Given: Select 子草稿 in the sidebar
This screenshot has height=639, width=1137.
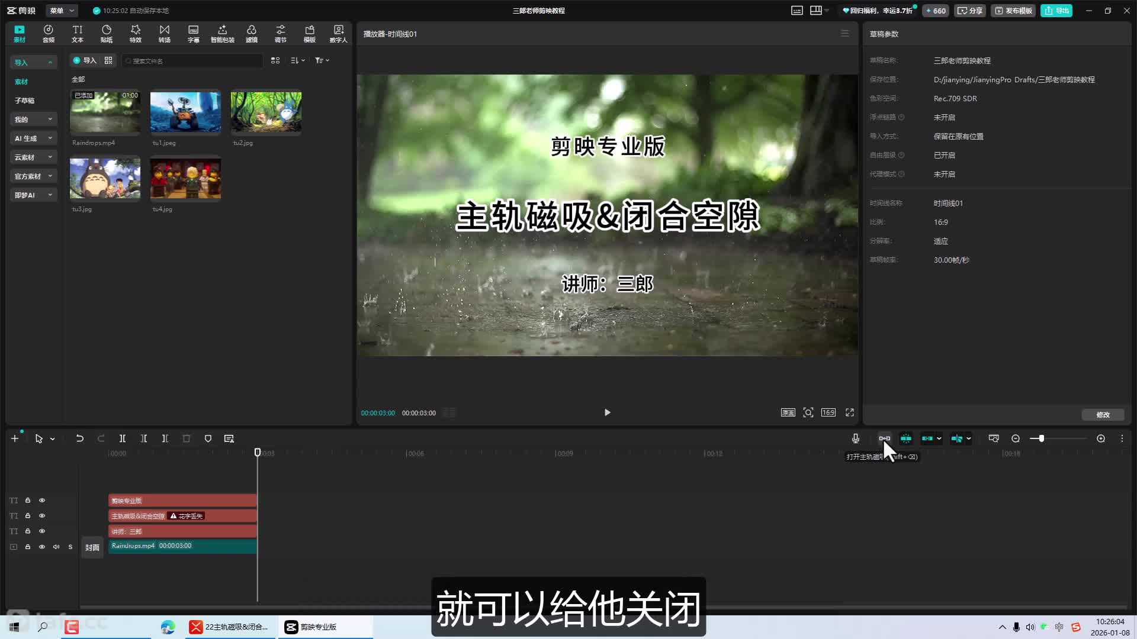Looking at the screenshot, I should pos(24,101).
